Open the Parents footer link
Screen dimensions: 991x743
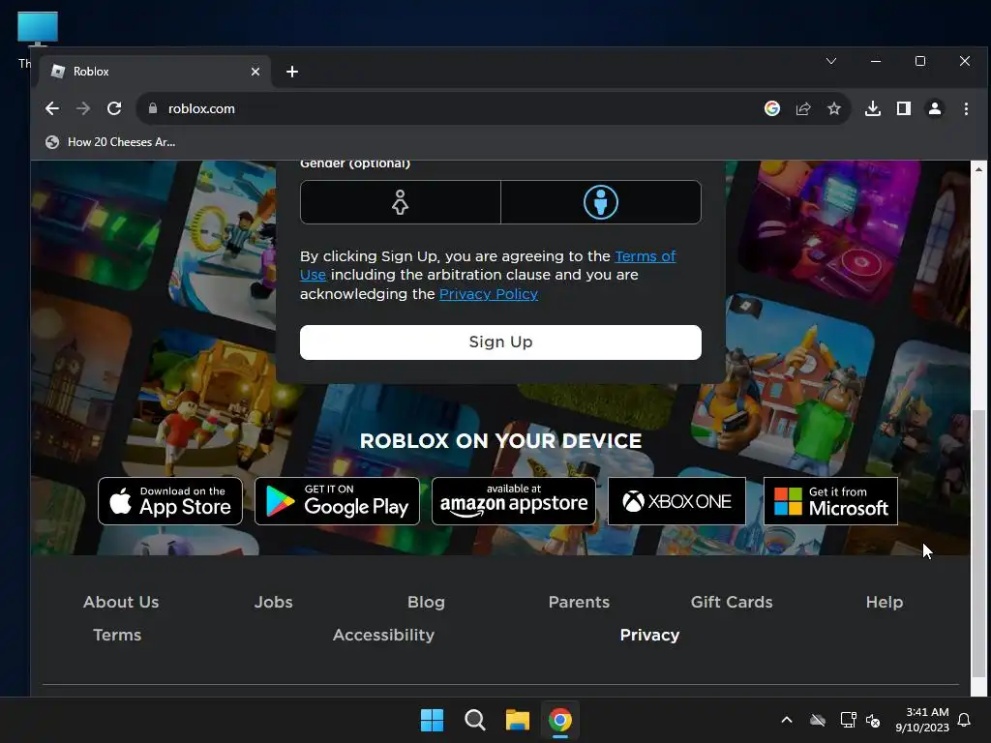pos(579,602)
